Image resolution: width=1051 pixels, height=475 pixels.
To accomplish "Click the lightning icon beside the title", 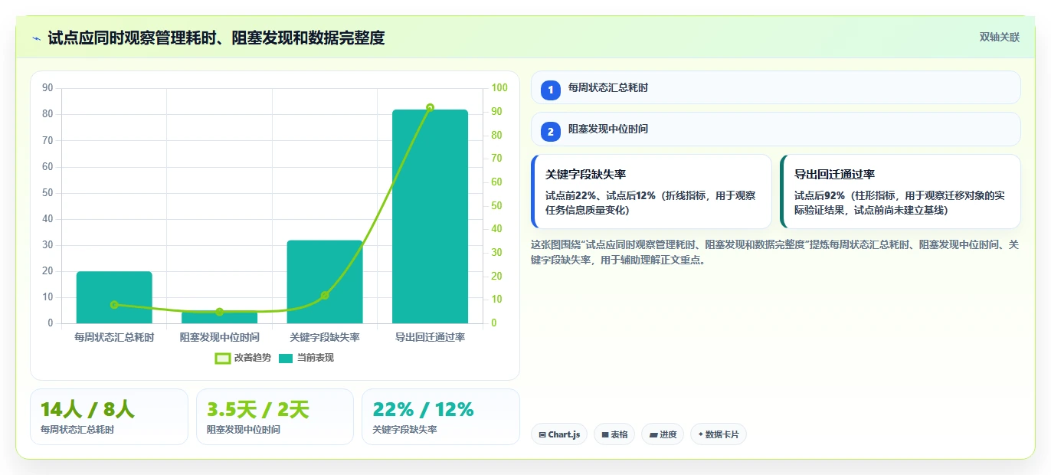I will [x=36, y=38].
